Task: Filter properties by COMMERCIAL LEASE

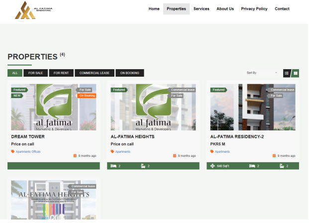Action: [95, 73]
